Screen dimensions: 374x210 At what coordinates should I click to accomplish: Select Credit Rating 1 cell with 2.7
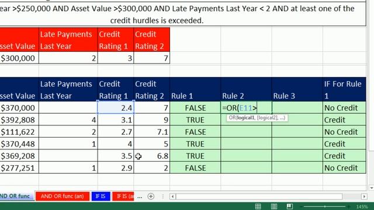pyautogui.click(x=116, y=132)
